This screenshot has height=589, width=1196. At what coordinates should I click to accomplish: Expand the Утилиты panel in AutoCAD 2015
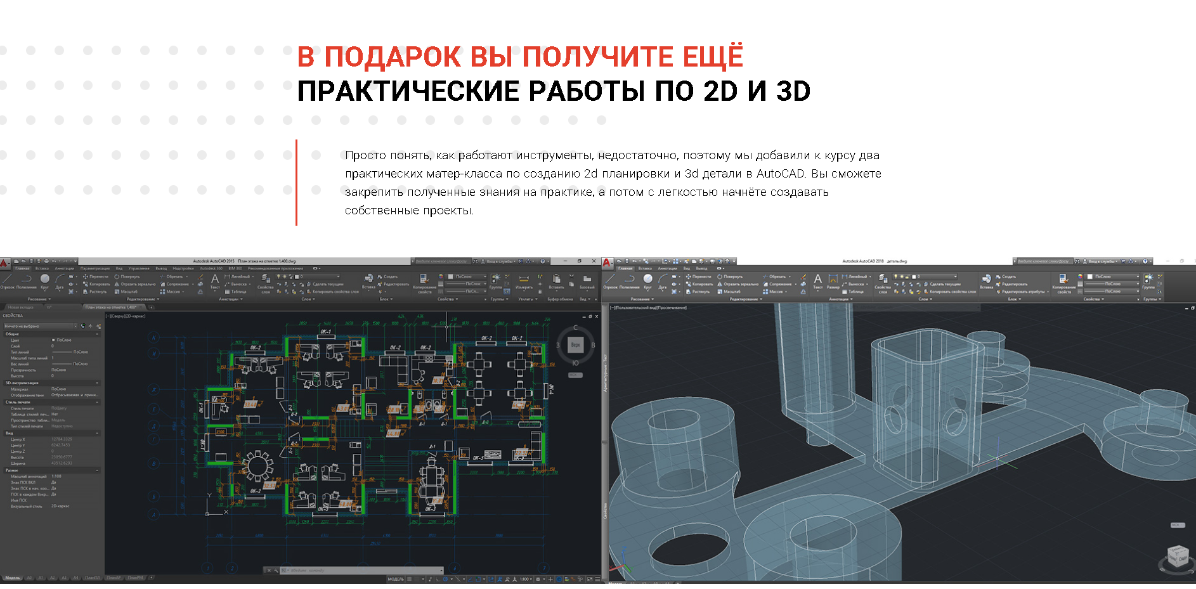click(x=528, y=299)
